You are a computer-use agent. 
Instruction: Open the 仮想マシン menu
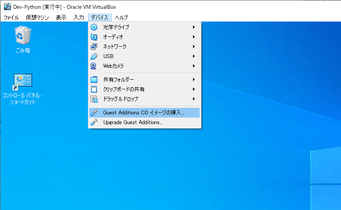tap(37, 17)
